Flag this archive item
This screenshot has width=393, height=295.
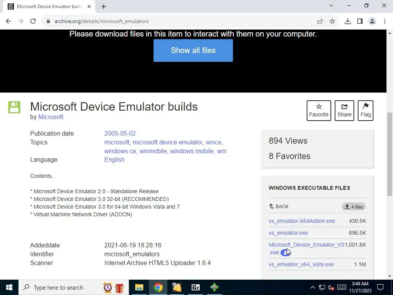click(365, 111)
